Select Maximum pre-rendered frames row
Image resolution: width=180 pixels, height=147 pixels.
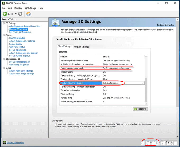[102, 61]
